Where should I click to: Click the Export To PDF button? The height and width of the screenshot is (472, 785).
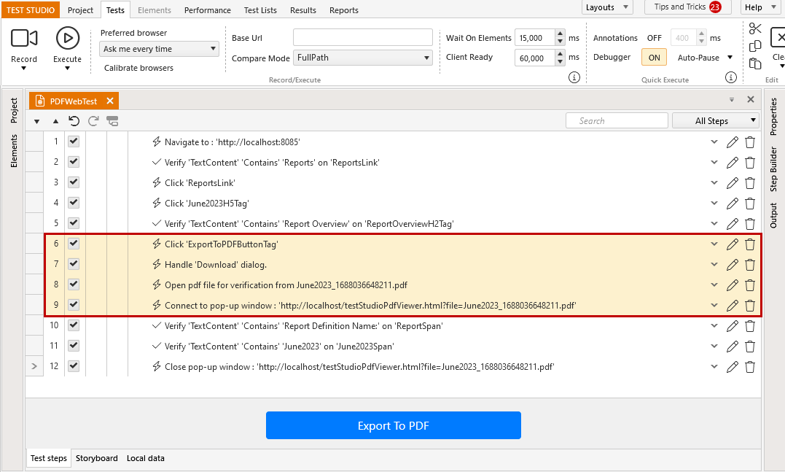(x=394, y=425)
